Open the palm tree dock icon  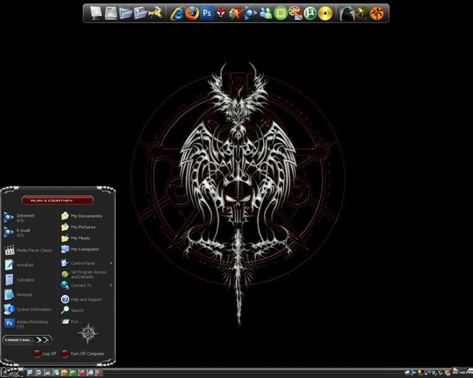tap(377, 13)
